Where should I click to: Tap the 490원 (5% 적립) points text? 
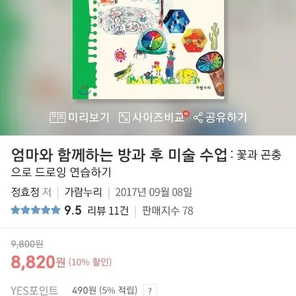pyautogui.click(x=105, y=290)
